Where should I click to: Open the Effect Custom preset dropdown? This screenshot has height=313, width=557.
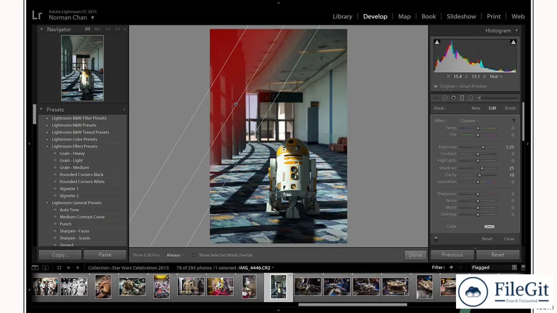(x=470, y=121)
